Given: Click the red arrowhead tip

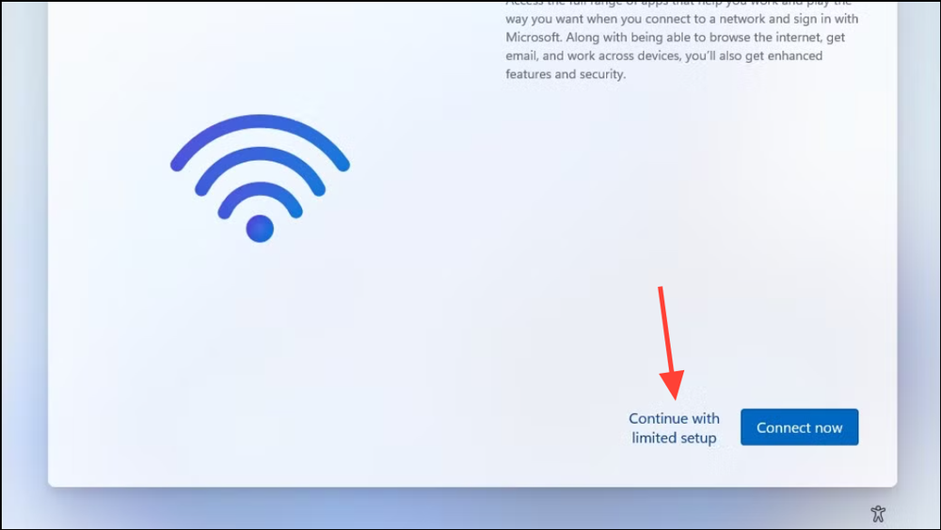Looking at the screenshot, I should [x=675, y=397].
